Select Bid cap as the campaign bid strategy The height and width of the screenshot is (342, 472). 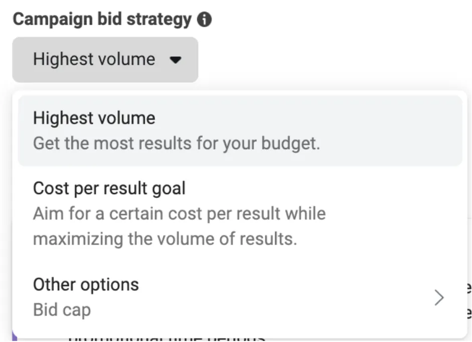coord(61,310)
